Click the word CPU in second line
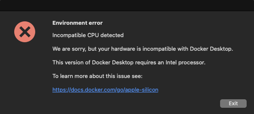 pos(93,35)
